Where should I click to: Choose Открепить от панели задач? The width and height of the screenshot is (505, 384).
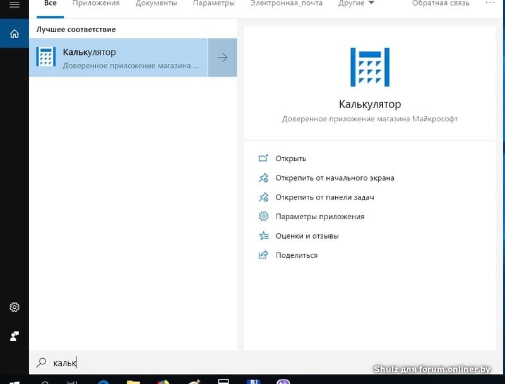point(324,197)
